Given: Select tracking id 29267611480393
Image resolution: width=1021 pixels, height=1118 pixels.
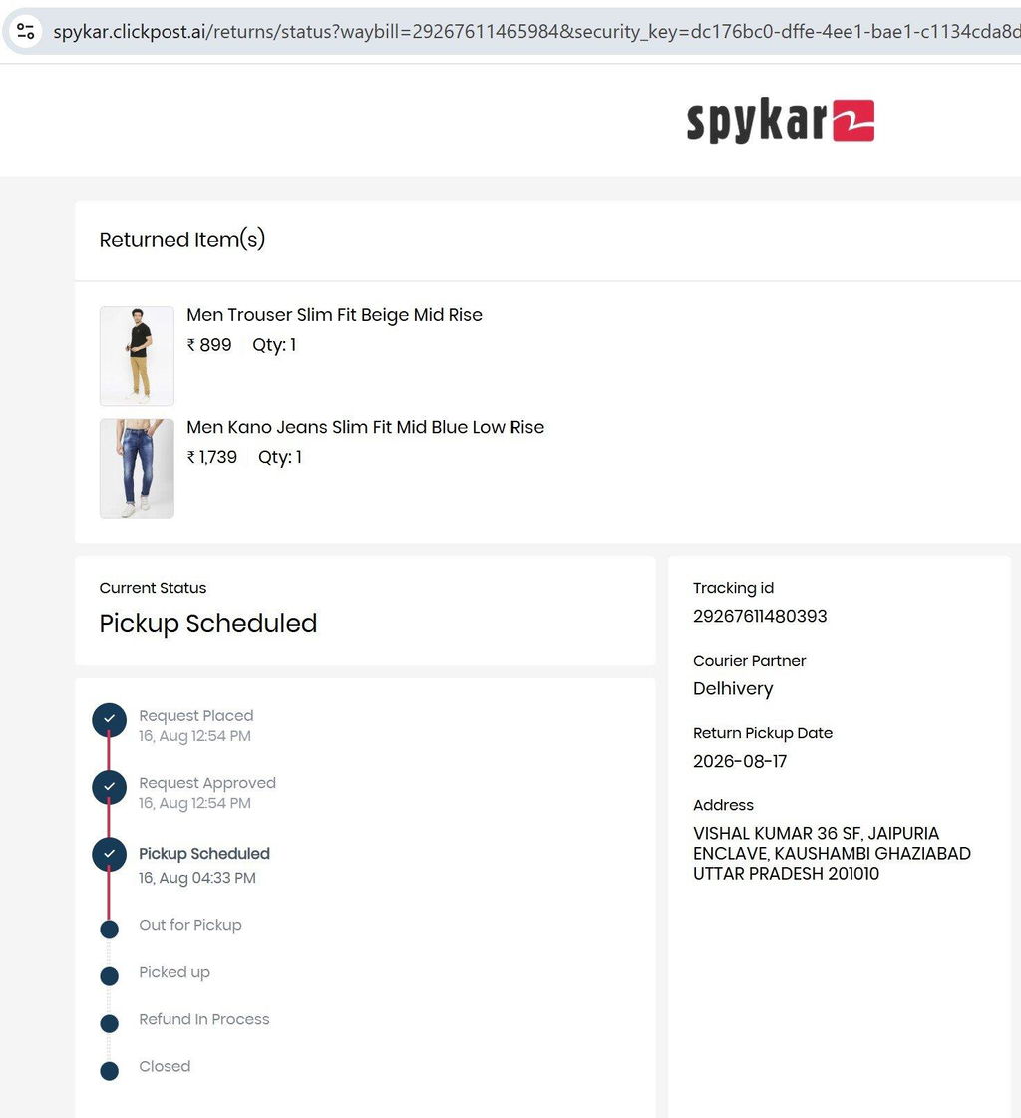Looking at the screenshot, I should point(760,616).
